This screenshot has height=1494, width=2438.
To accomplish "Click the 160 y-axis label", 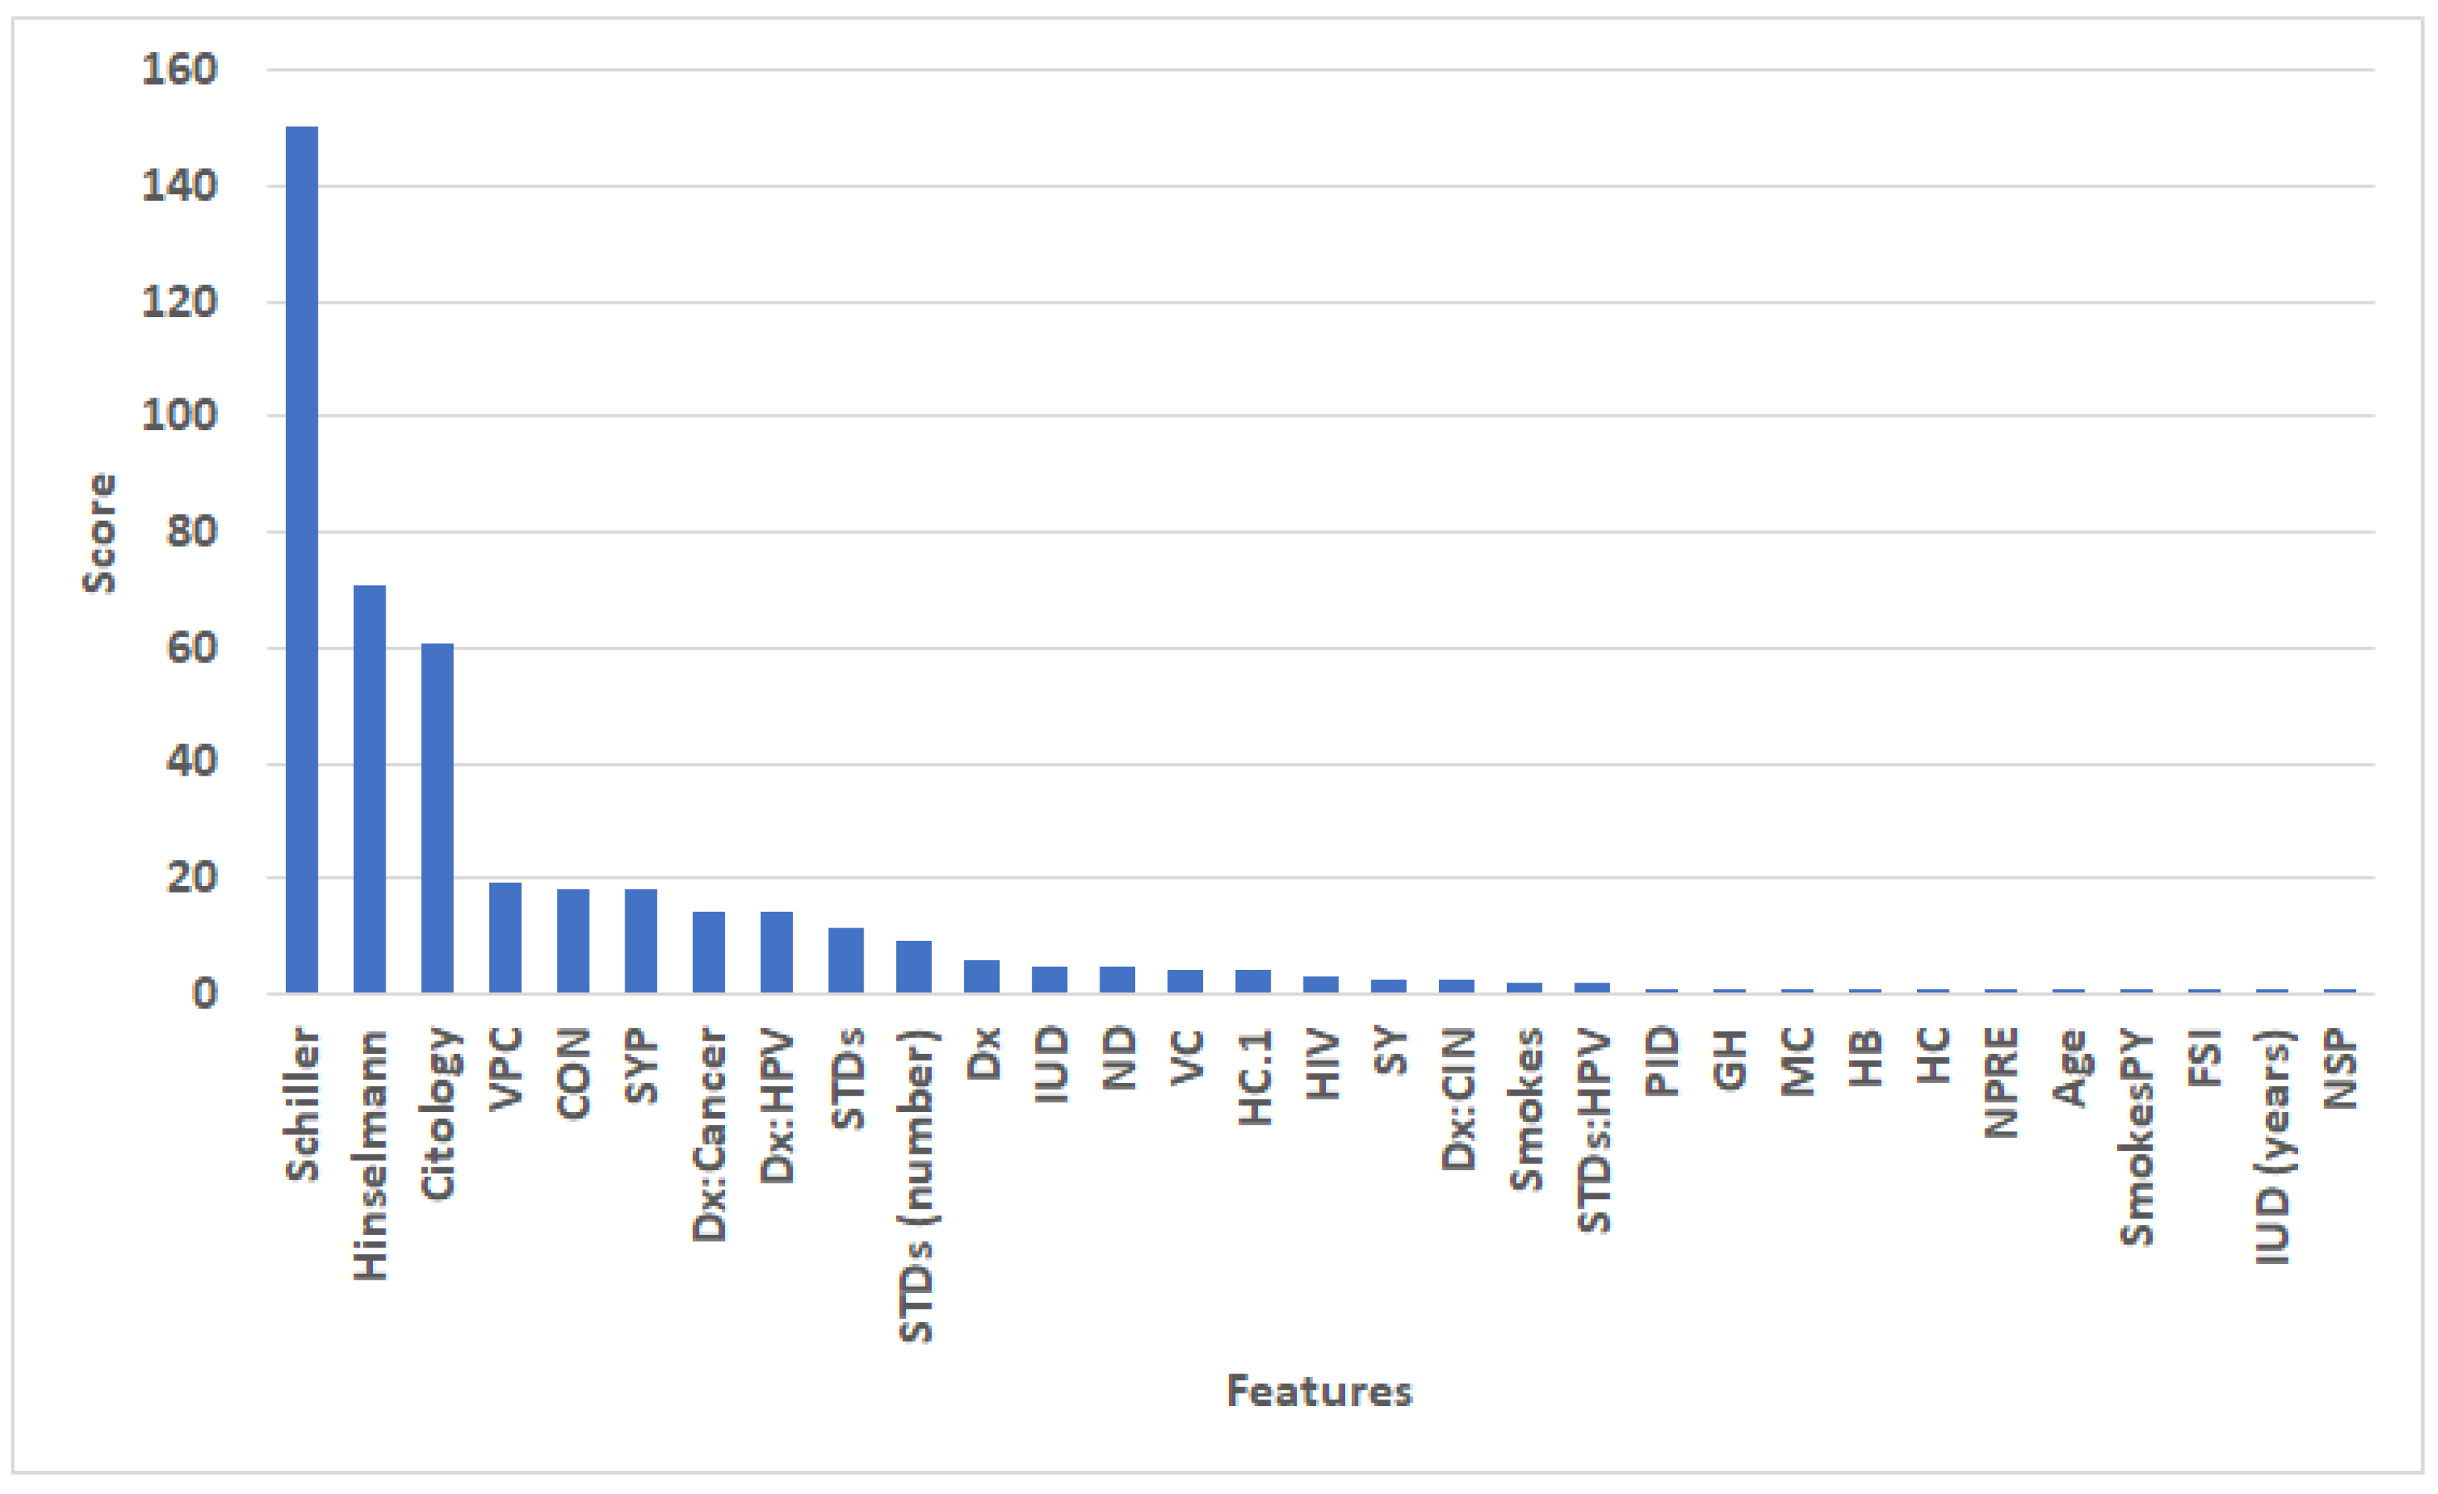I will click(179, 70).
